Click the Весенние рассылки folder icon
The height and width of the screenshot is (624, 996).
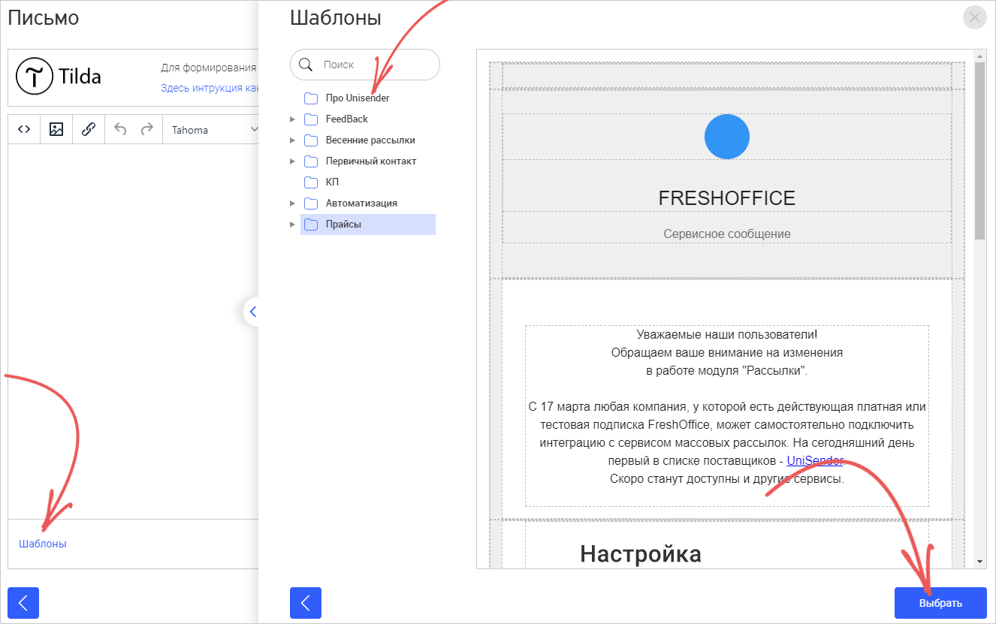point(312,140)
